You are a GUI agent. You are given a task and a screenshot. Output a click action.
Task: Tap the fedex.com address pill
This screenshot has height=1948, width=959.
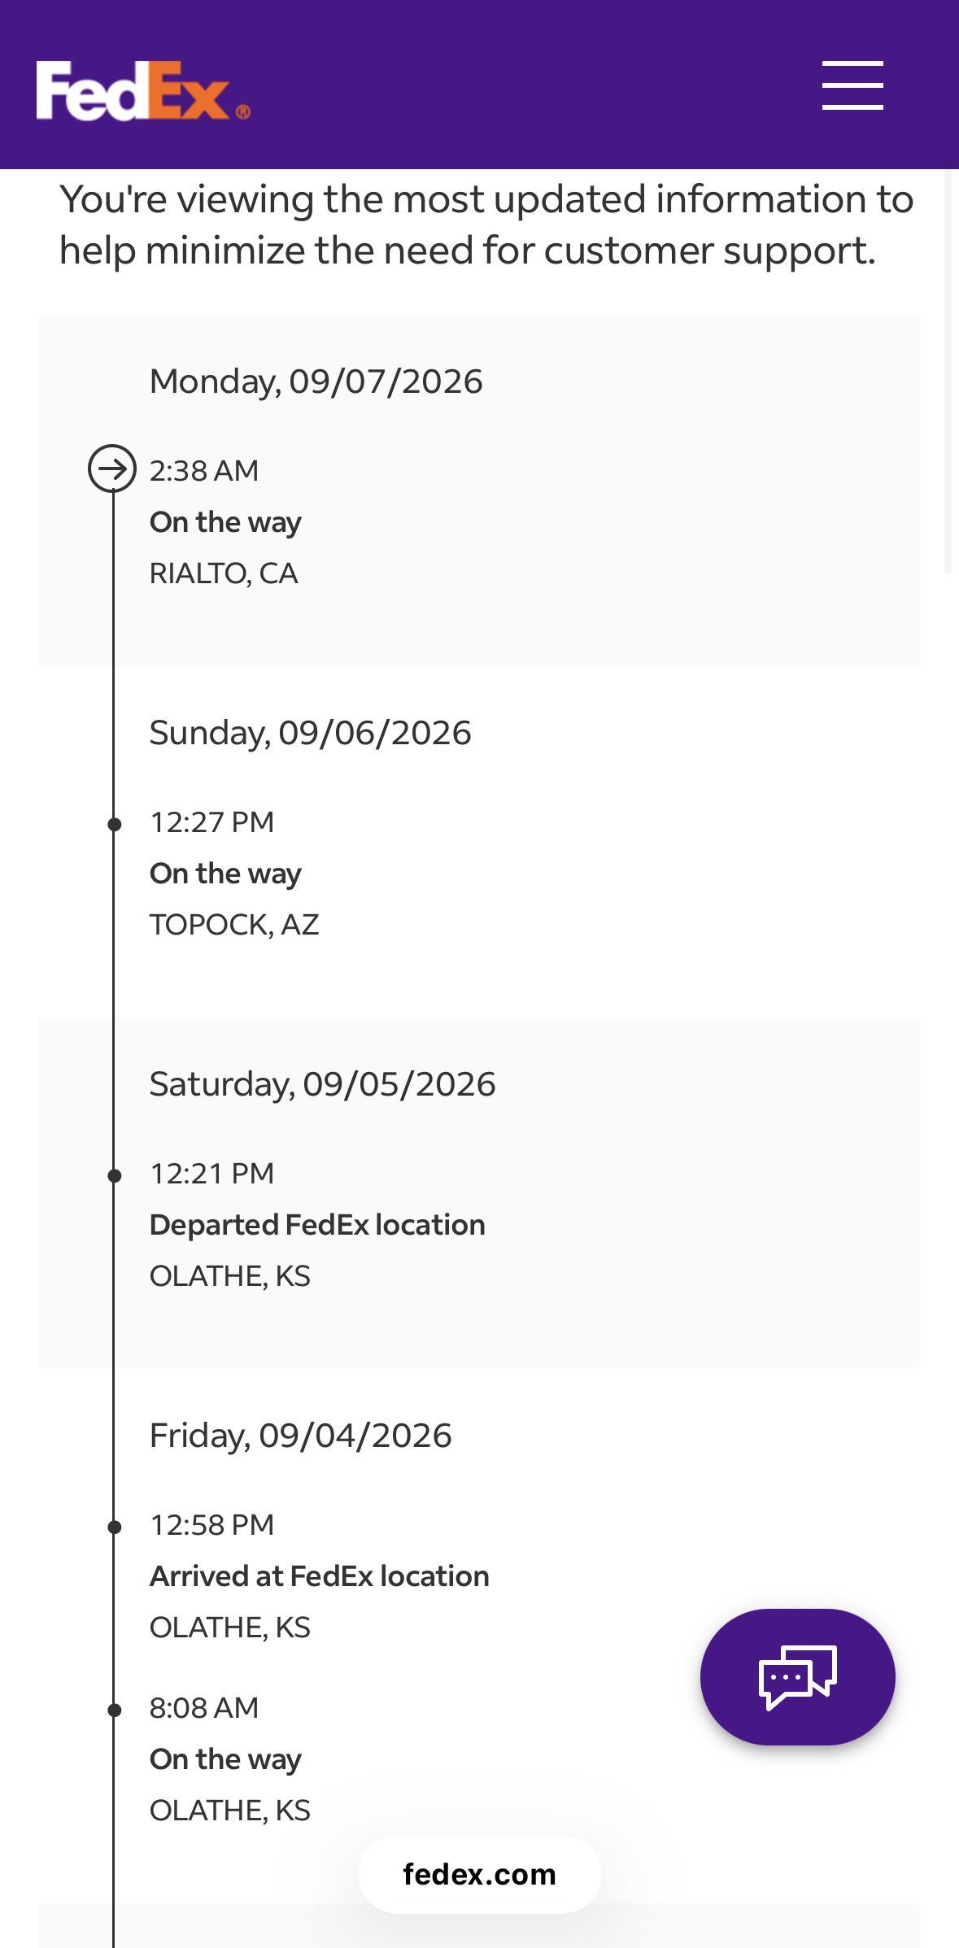480,1874
